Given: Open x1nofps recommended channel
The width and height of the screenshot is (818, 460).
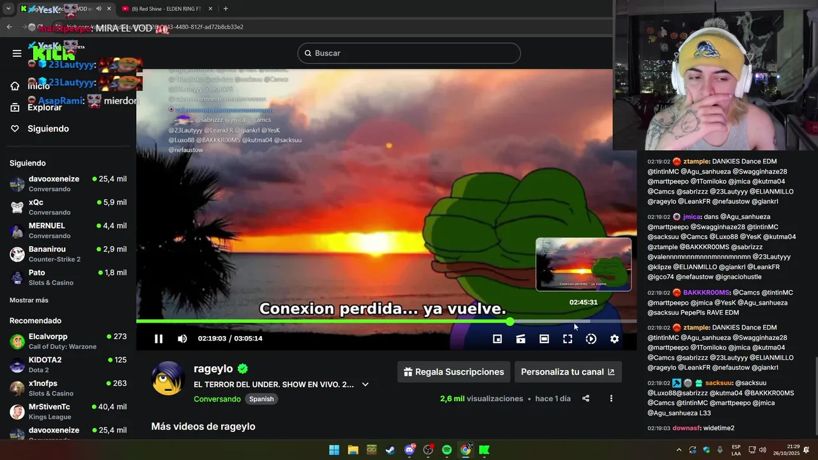Looking at the screenshot, I should point(68,388).
